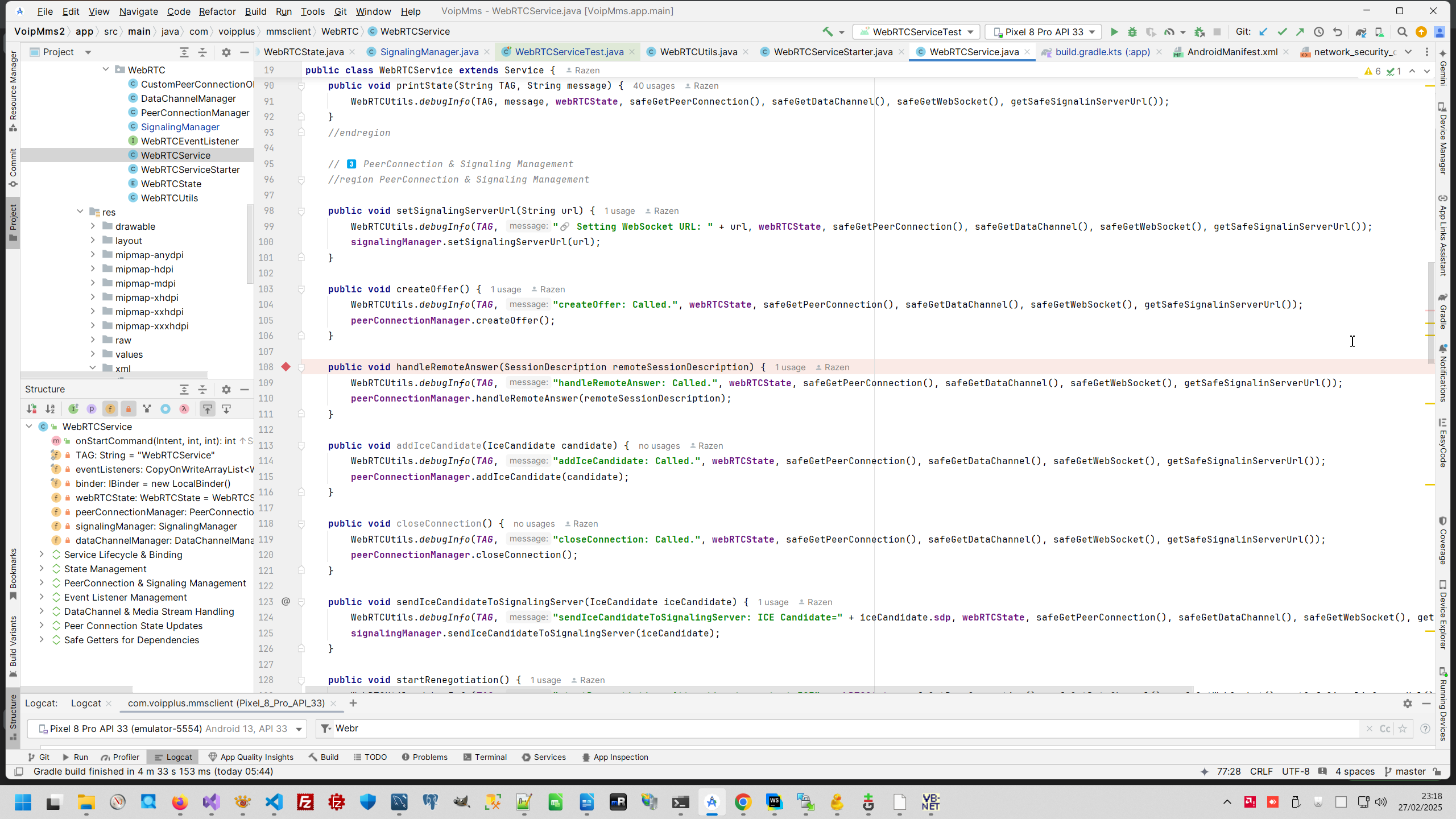Toggle Show Properties in Structure toolbar
The height and width of the screenshot is (819, 1456).
(92, 408)
